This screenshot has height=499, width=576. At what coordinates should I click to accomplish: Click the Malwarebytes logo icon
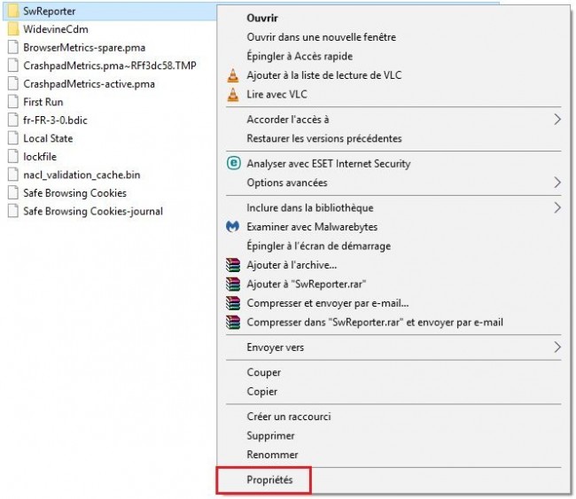(233, 227)
